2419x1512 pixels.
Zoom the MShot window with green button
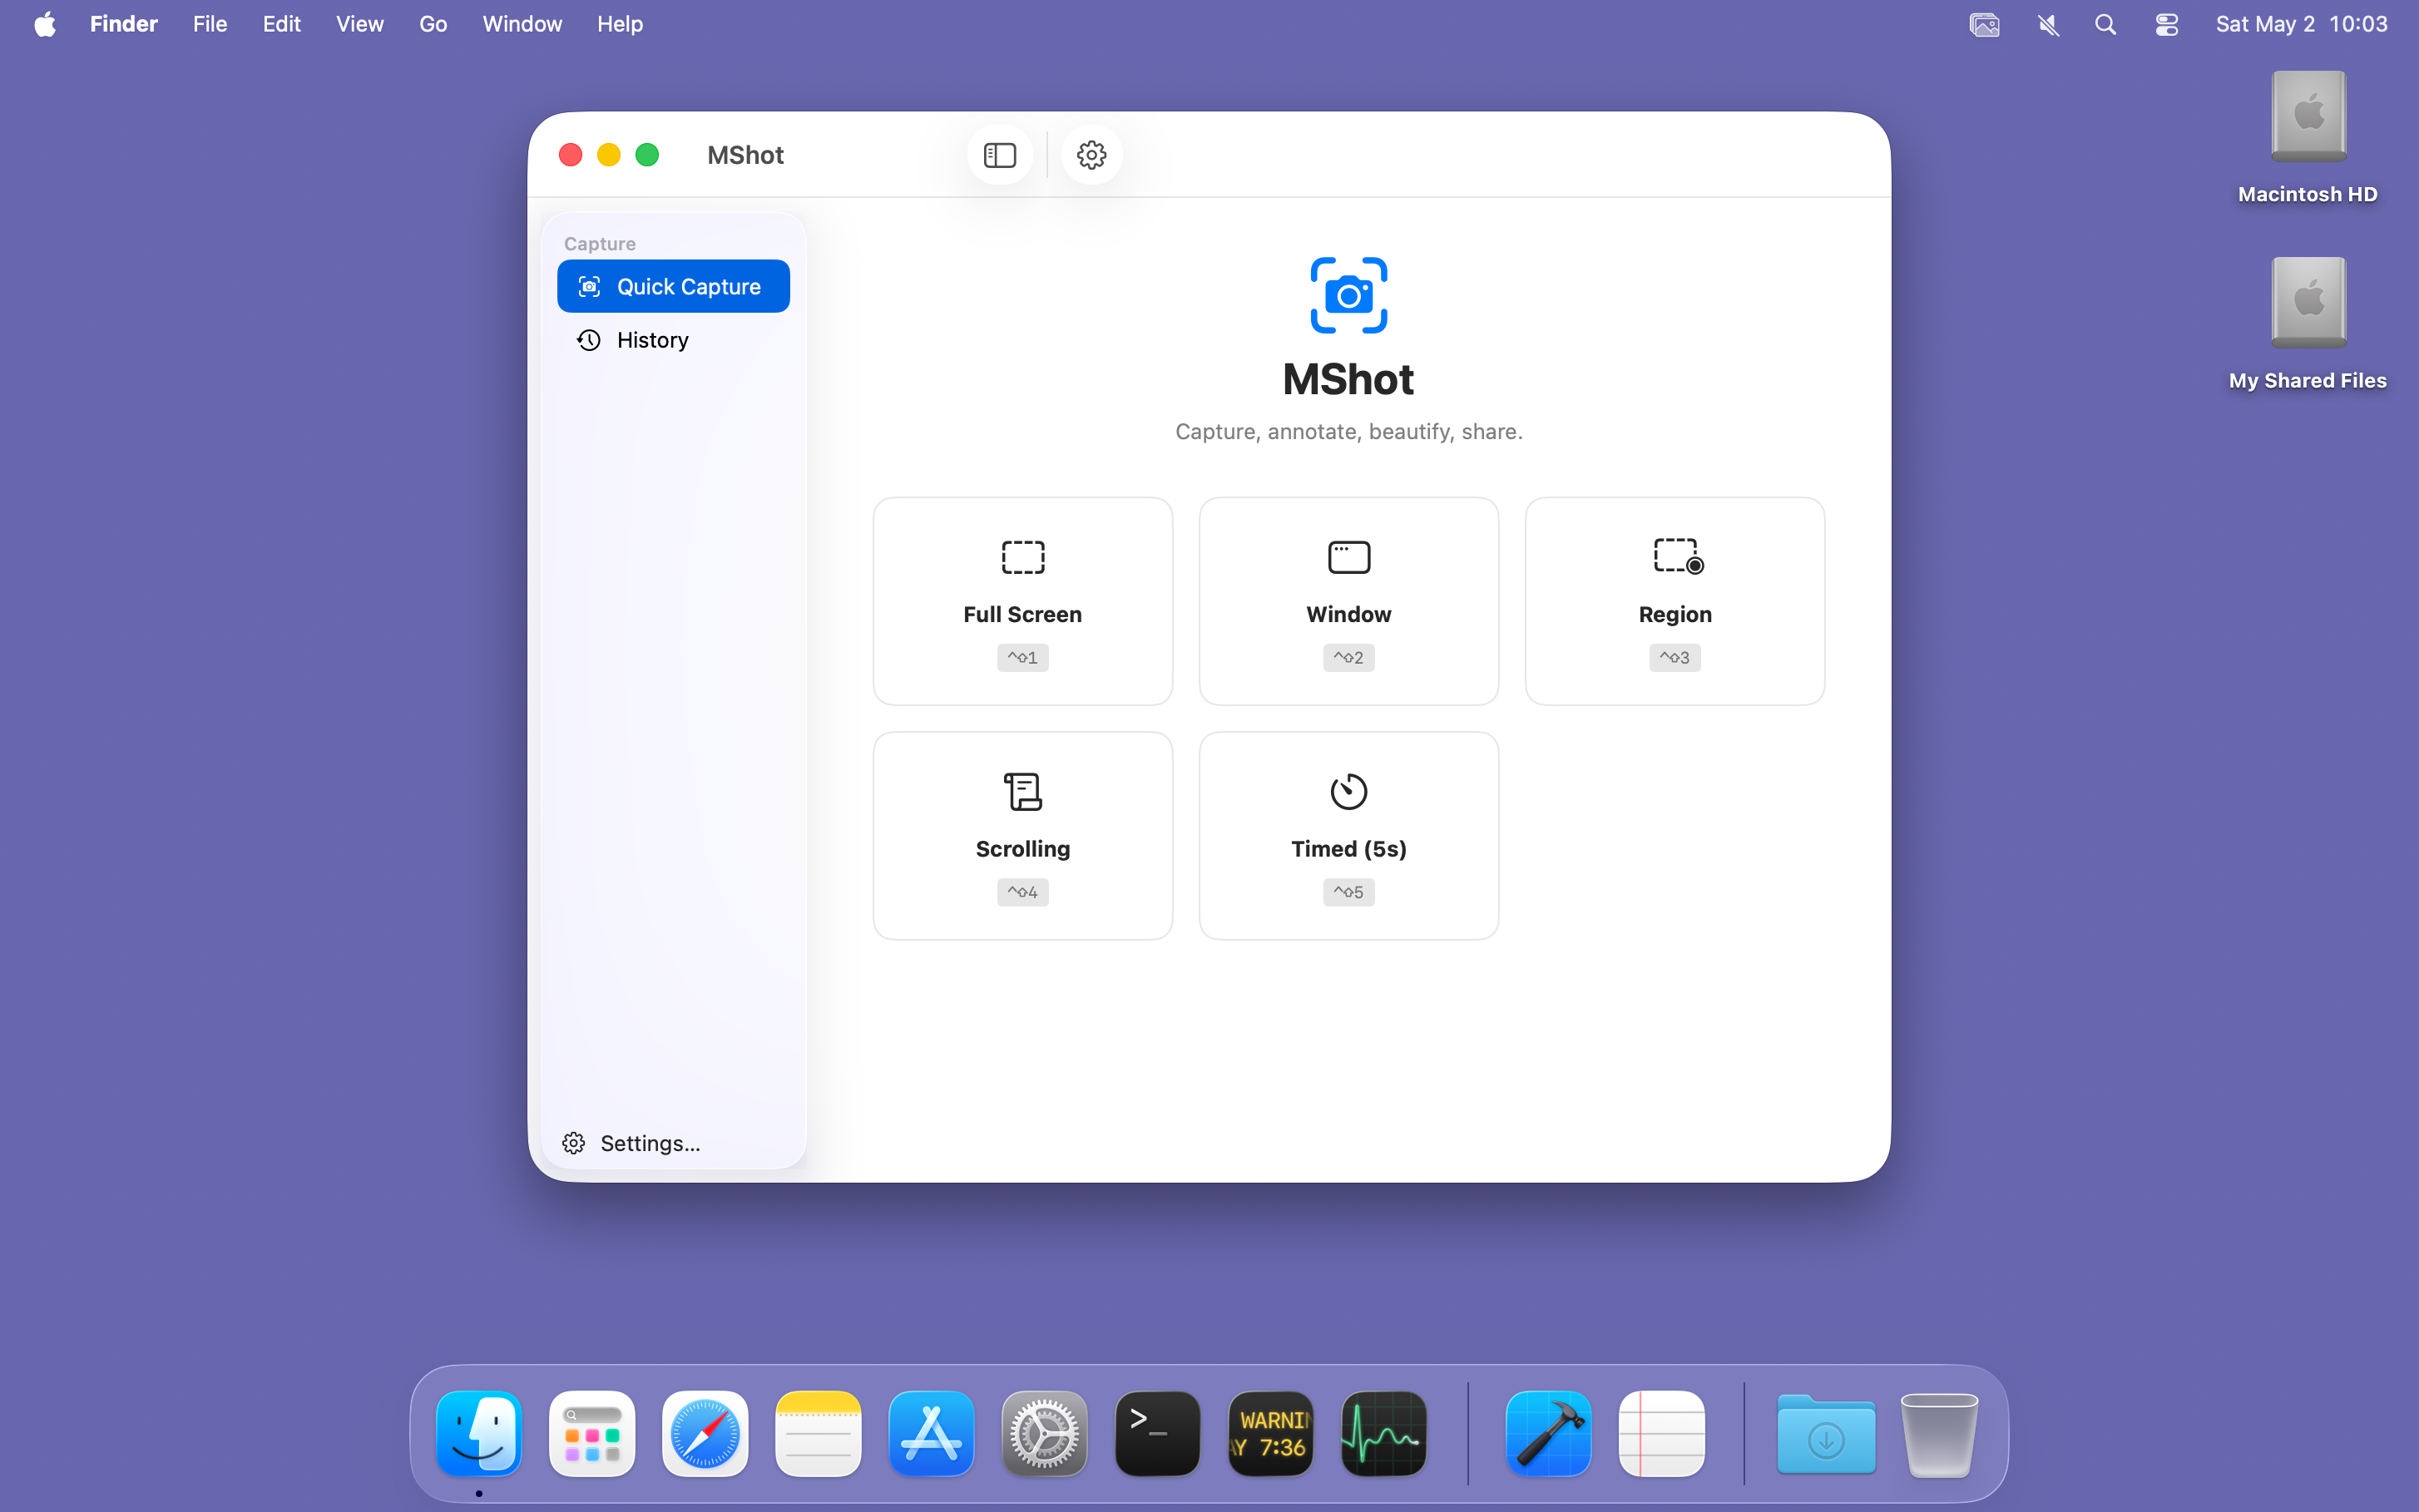[x=647, y=155]
